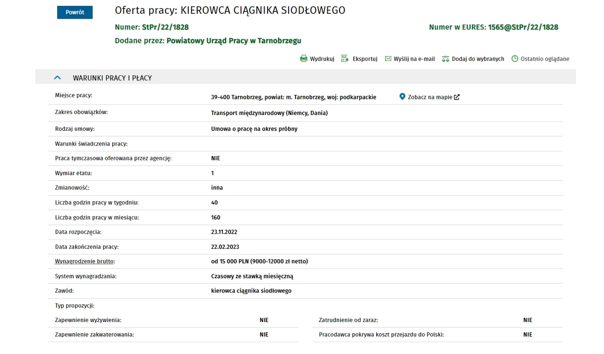The image size is (604, 354).
Task: Click the weekly hours value 40
Action: pyautogui.click(x=214, y=203)
